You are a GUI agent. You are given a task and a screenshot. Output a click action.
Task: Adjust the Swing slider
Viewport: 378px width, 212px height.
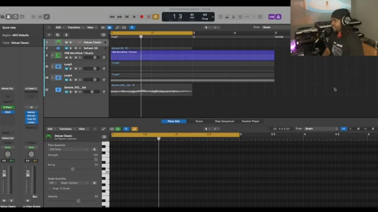[x=73, y=169]
